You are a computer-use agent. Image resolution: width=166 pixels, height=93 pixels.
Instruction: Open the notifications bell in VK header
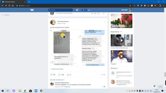click(77, 10)
